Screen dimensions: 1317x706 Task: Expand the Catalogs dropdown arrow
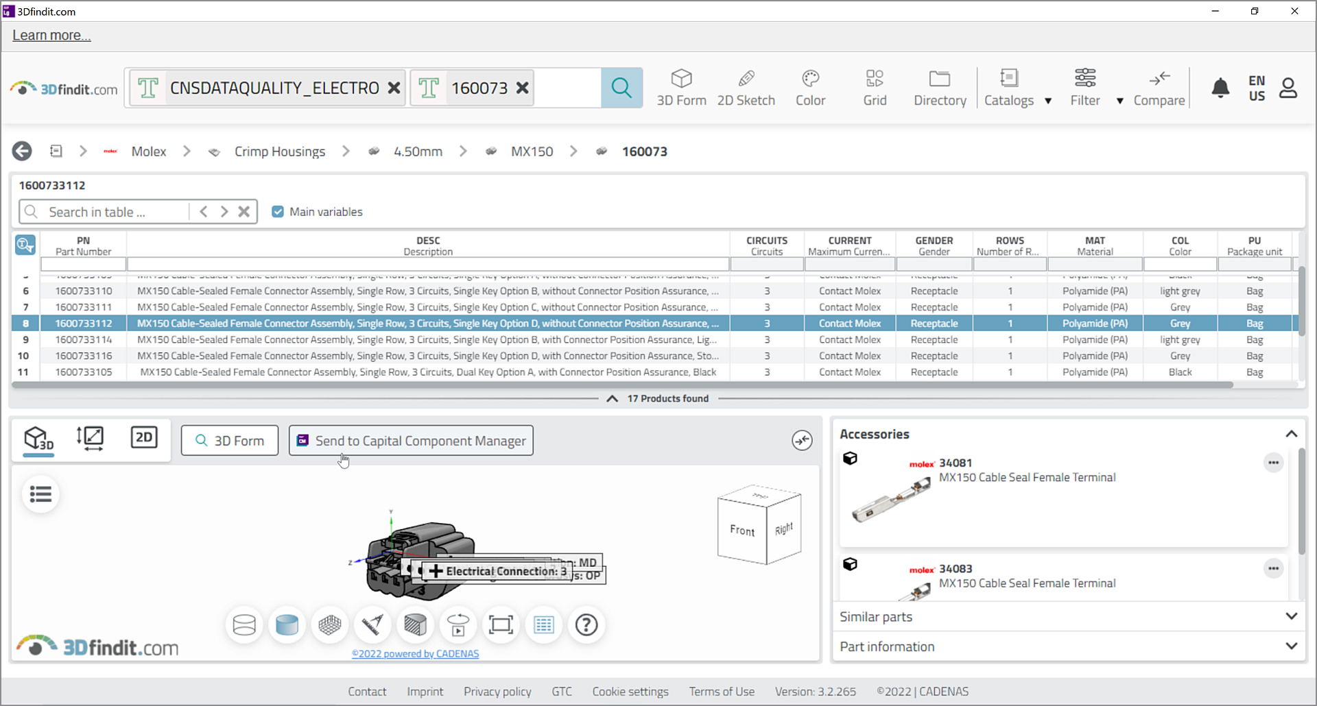1048,101
